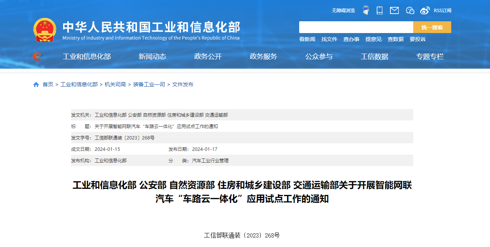Click the 无障碍浏览 accessibility link
The width and height of the screenshot is (490, 247).
click(x=343, y=11)
